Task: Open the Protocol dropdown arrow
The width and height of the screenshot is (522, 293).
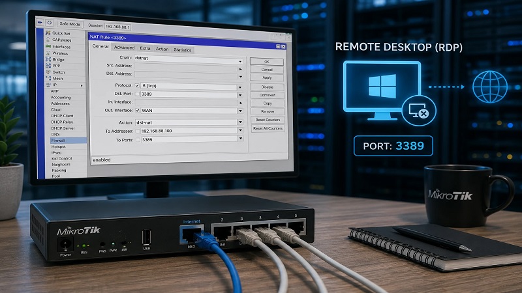Action: pyautogui.click(x=240, y=87)
